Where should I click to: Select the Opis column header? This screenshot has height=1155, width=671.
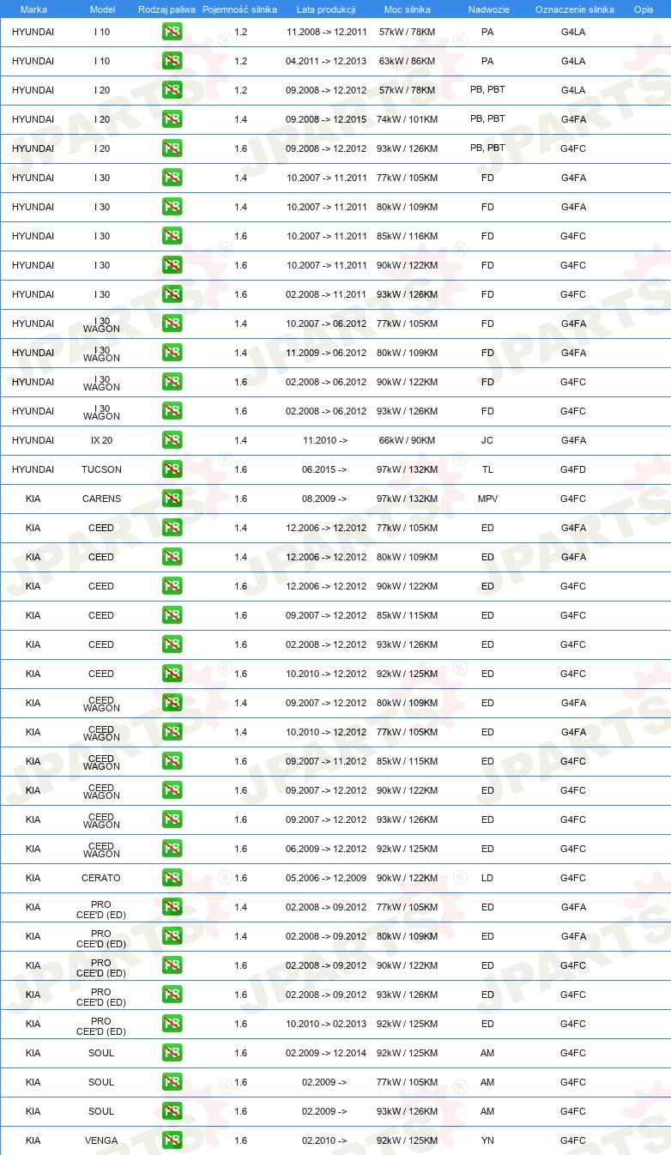644,9
